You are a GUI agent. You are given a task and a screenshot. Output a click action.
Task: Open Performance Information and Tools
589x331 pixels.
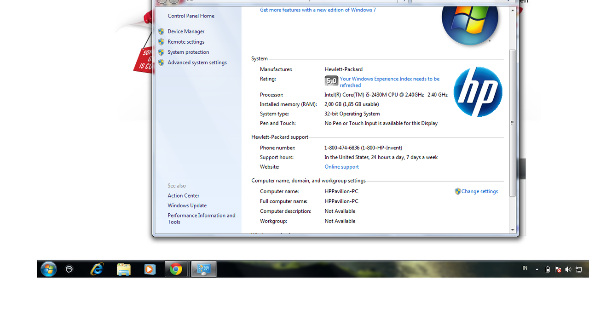202,218
